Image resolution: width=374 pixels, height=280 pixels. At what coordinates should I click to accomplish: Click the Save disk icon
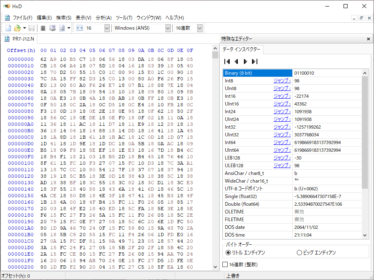[31, 28]
